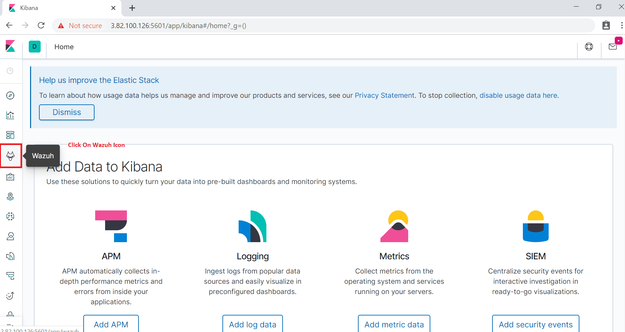Dismiss the usage data banner
This screenshot has width=625, height=332.
(x=67, y=112)
